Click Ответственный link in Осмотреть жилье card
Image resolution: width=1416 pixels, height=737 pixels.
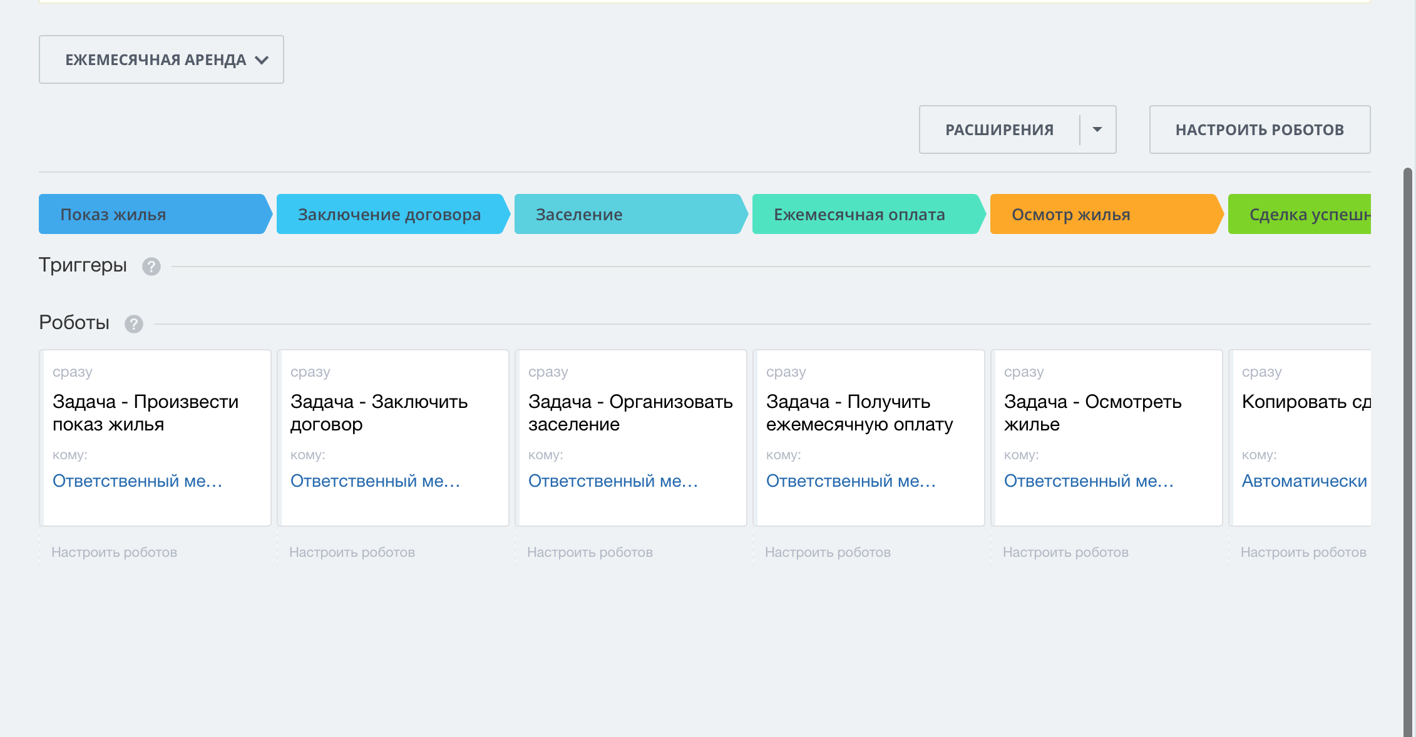pyautogui.click(x=1088, y=480)
